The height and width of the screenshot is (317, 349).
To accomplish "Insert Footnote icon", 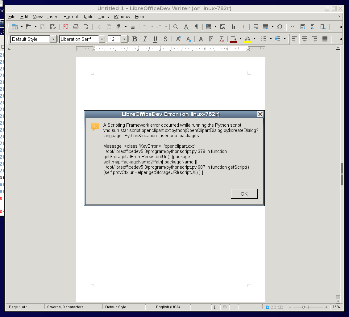I will coord(303,27).
